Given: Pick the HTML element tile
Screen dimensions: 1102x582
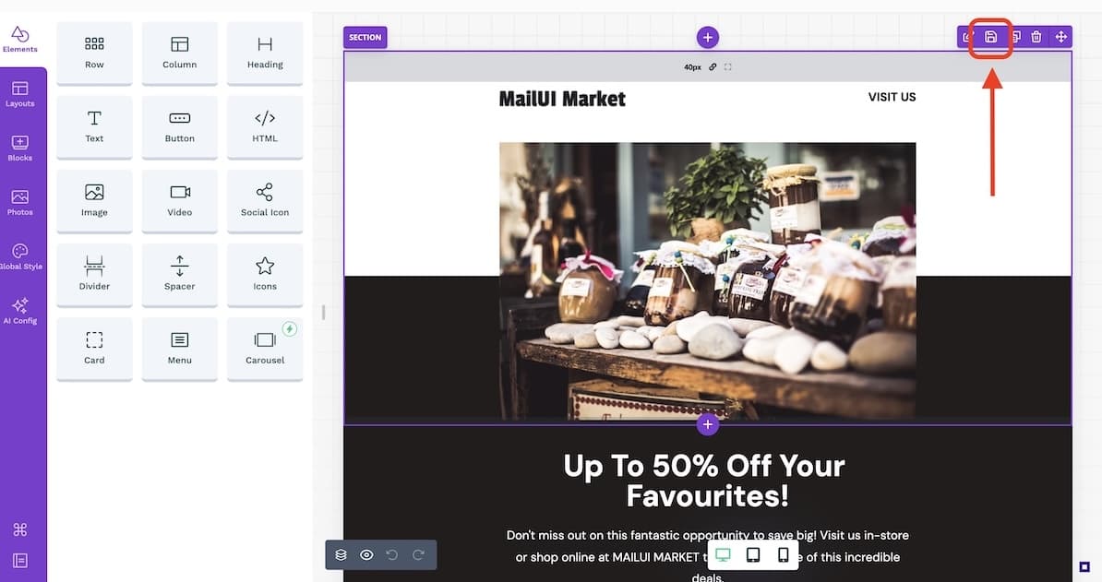Looking at the screenshot, I should (x=265, y=126).
